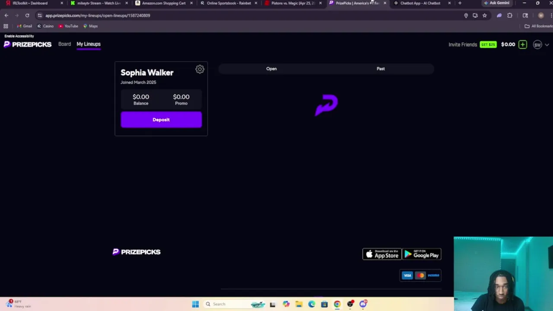Image resolution: width=553 pixels, height=311 pixels.
Task: Open Chrome apps grid in bookmarks bar
Action: (6, 26)
